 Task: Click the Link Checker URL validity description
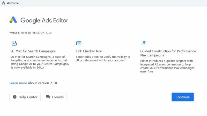point(103,59)
